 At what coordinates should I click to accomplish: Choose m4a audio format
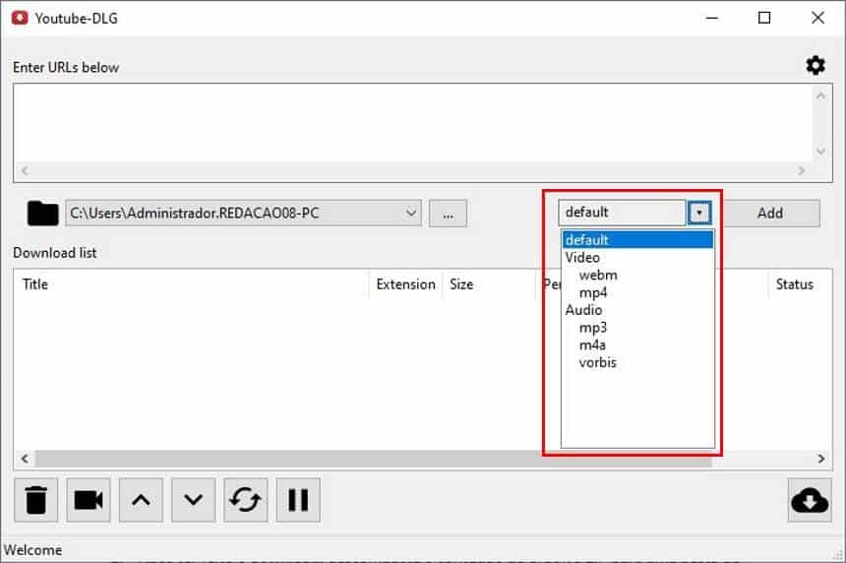click(x=592, y=344)
